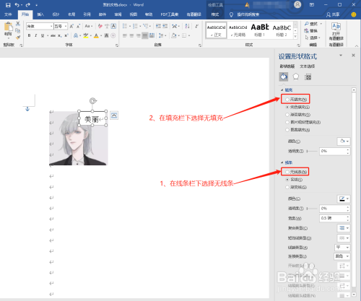Viewport: 361px width, 301px height.
Task: Undo the last action in quick access toolbar
Action: (x=17, y=5)
